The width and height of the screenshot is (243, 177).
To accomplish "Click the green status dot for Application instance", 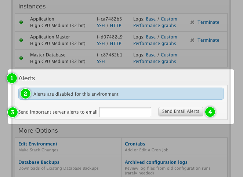I will coord(21,22).
